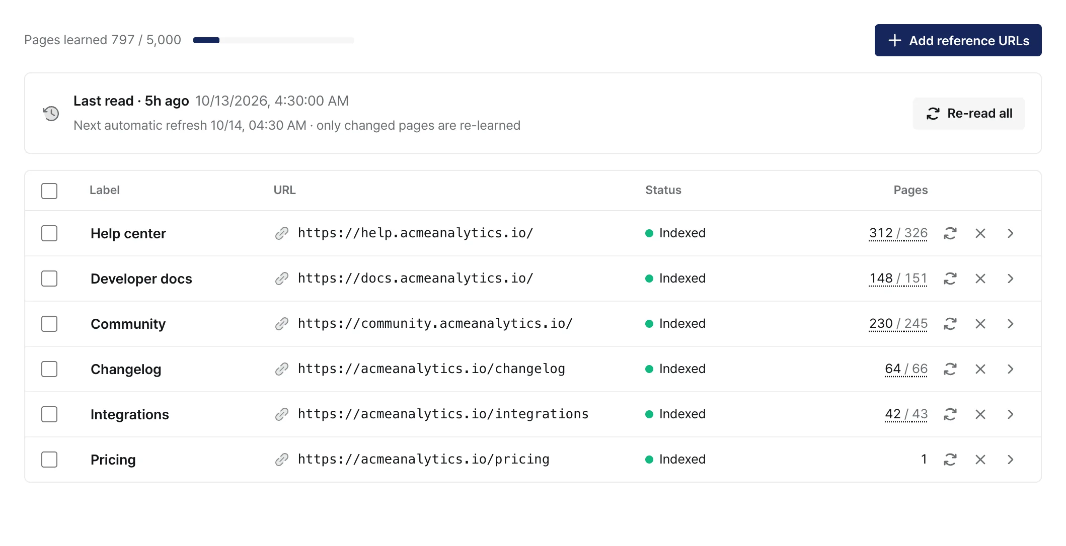Click the Pages learned progress bar
This screenshot has width=1066, height=546.
click(x=274, y=40)
